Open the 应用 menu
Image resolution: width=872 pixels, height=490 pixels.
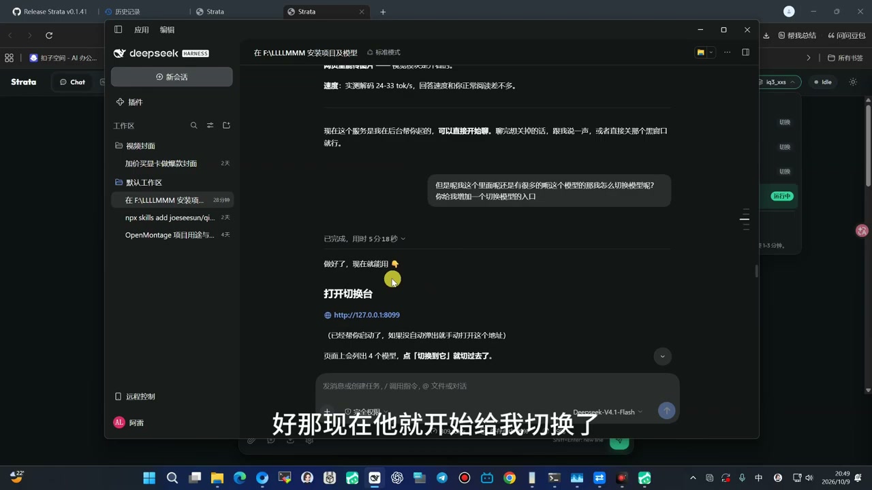point(142,30)
